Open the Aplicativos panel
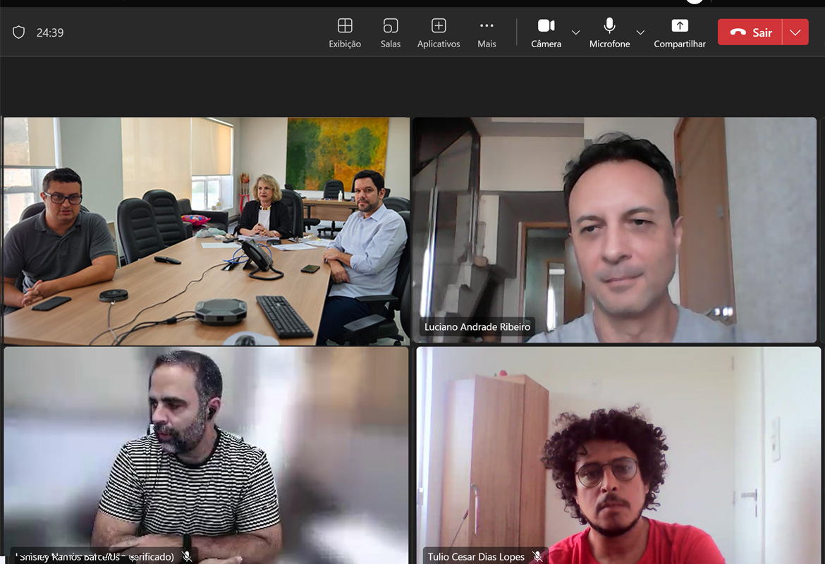The width and height of the screenshot is (825, 564). click(x=439, y=32)
